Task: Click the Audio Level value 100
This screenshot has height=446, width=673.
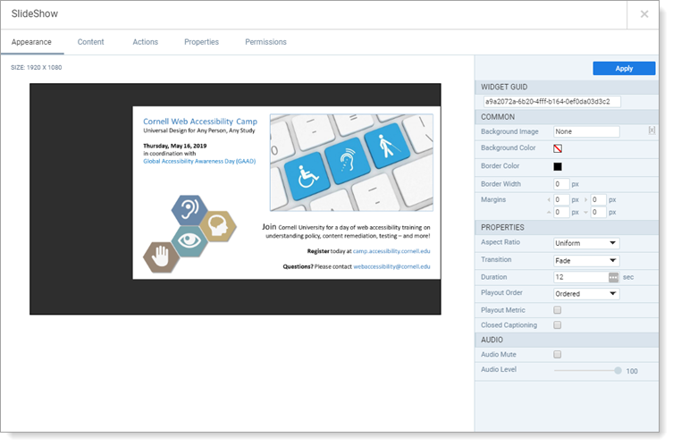Action: 631,371
